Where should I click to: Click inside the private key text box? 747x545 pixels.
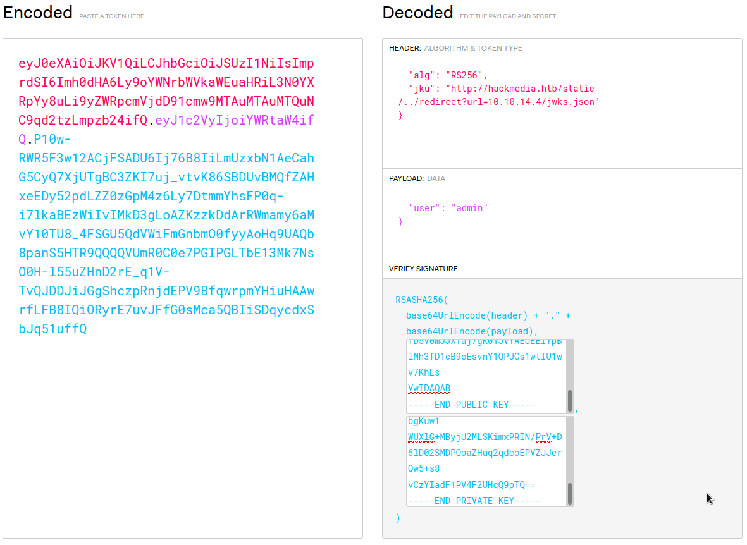pyautogui.click(x=485, y=453)
